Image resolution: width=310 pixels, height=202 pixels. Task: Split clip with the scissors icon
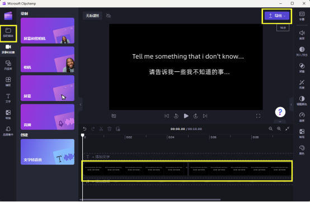tap(101, 129)
